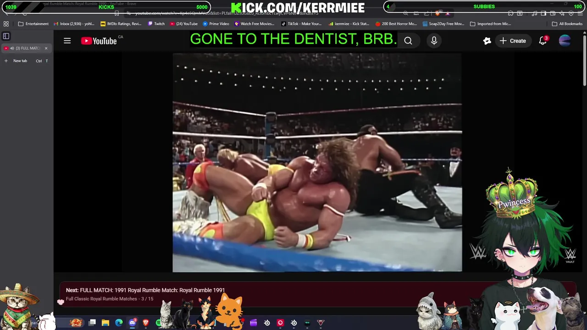Open YouTube notifications bell

point(543,41)
